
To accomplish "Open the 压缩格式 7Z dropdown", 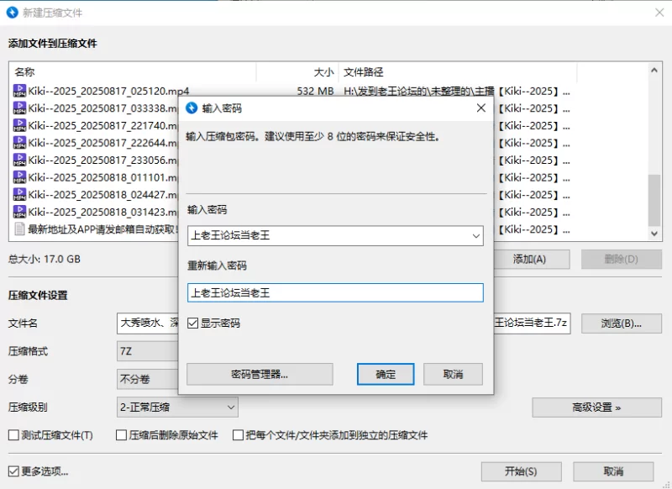I will pyautogui.click(x=148, y=351).
